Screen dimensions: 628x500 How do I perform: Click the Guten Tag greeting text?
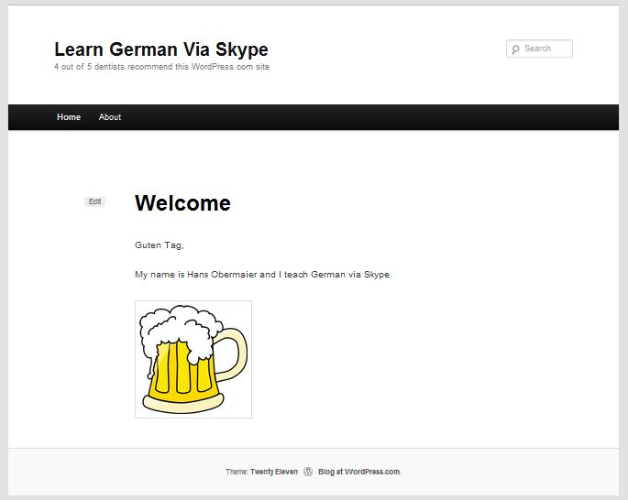tap(160, 245)
